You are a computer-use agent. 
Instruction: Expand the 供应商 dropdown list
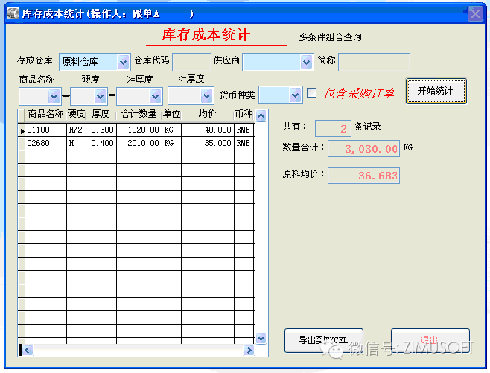point(306,62)
